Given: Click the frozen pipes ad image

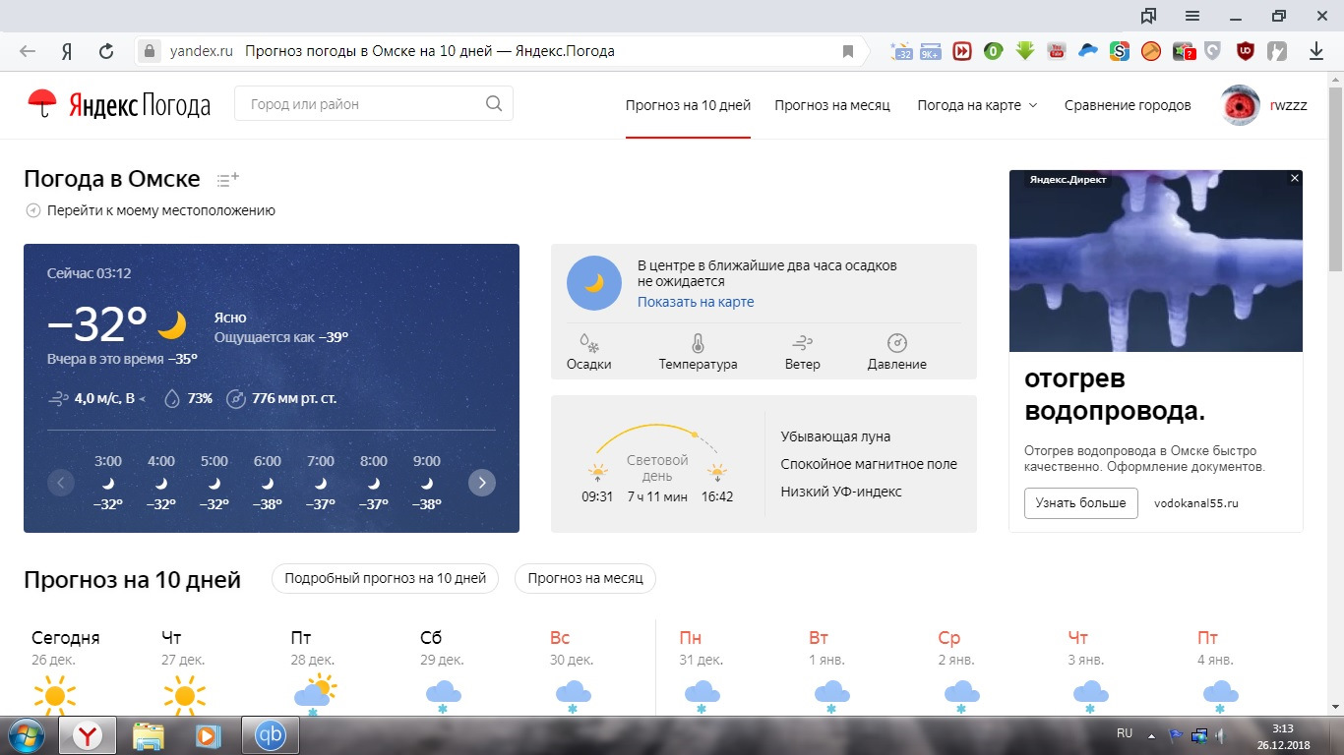Looking at the screenshot, I should tap(1155, 261).
